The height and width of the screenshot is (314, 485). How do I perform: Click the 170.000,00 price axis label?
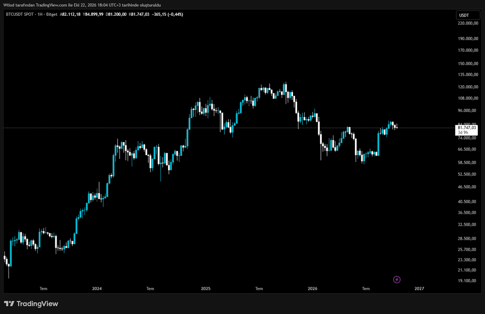(468, 51)
